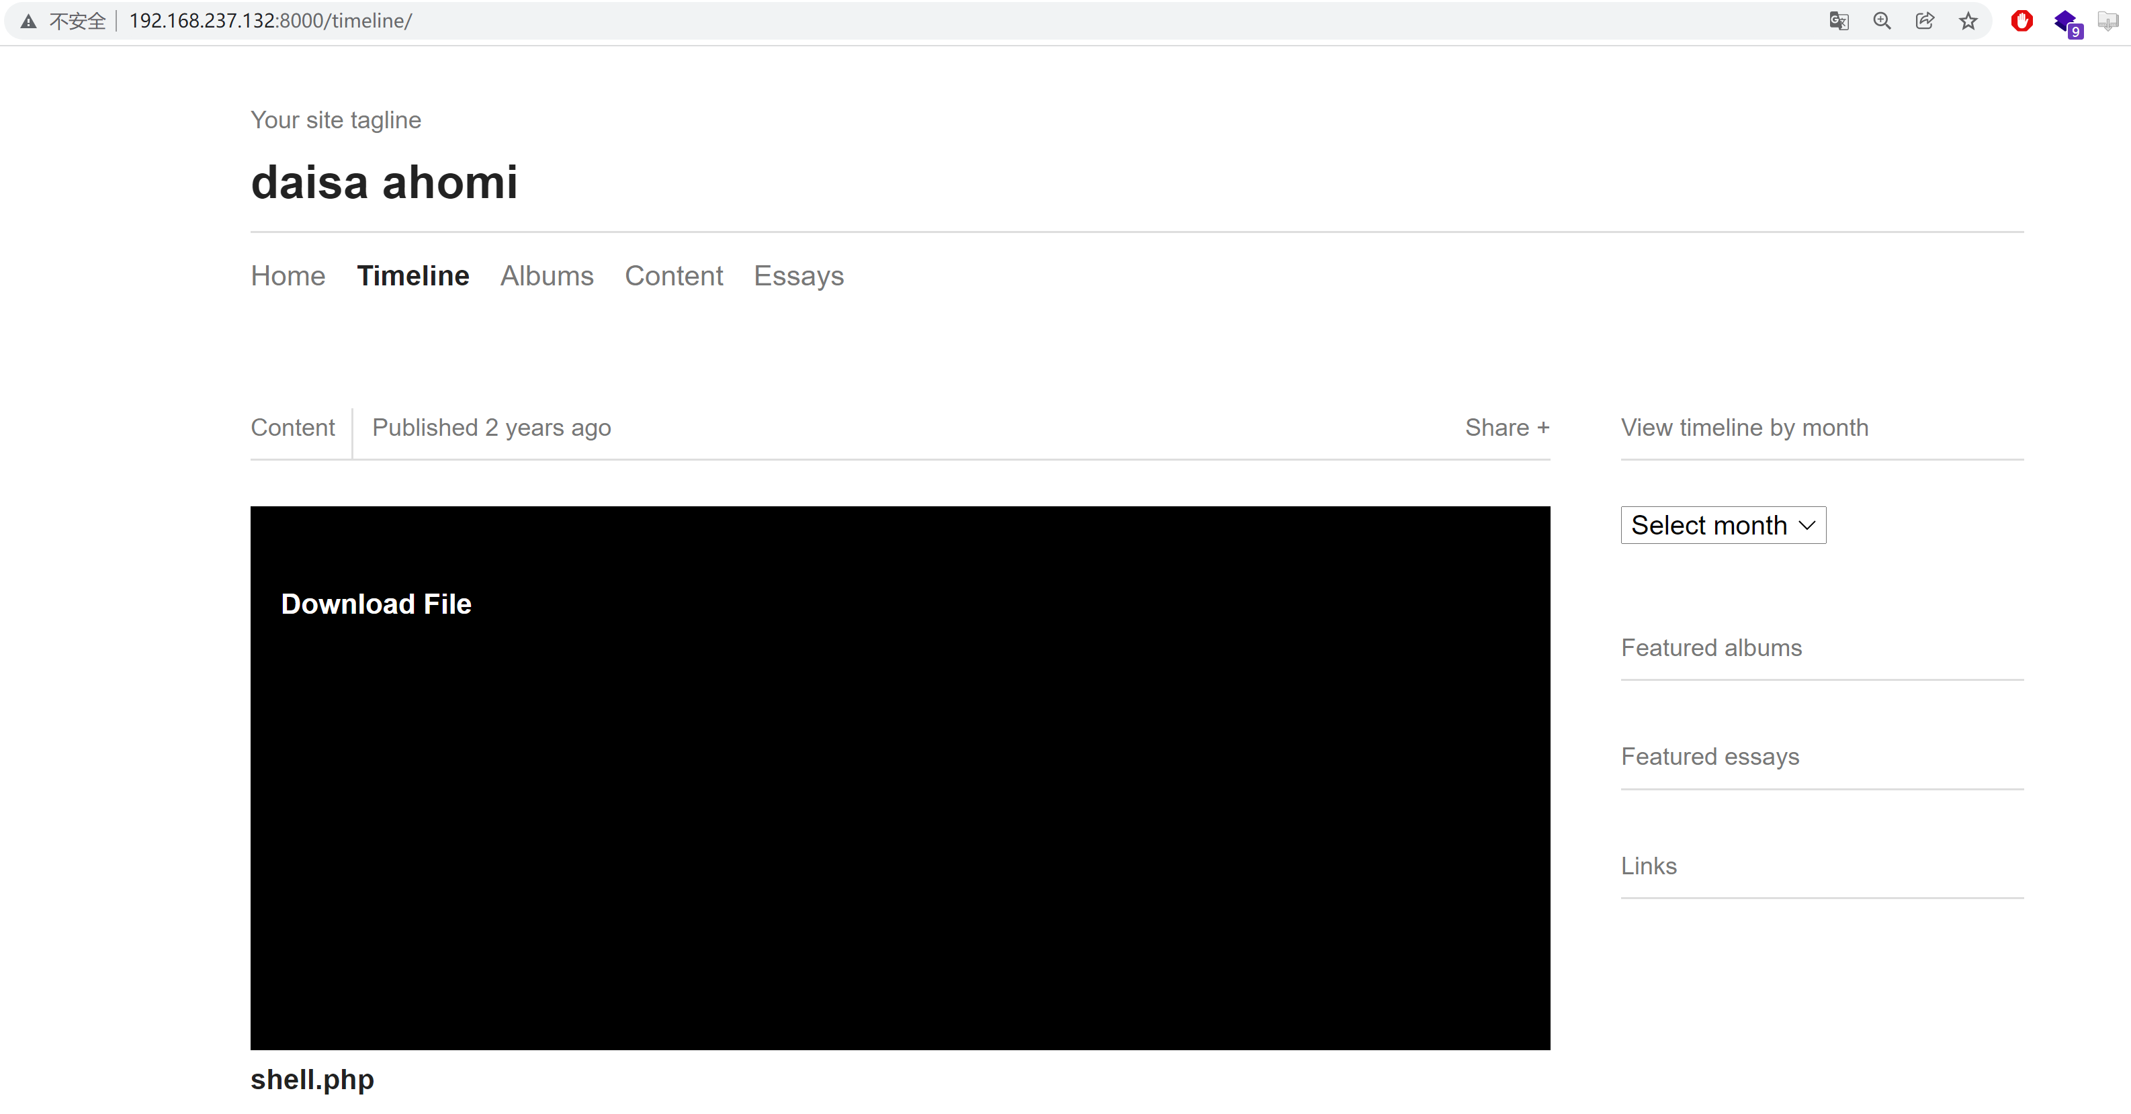The width and height of the screenshot is (2131, 1114).
Task: Click the Content category link above the post
Action: 293,428
